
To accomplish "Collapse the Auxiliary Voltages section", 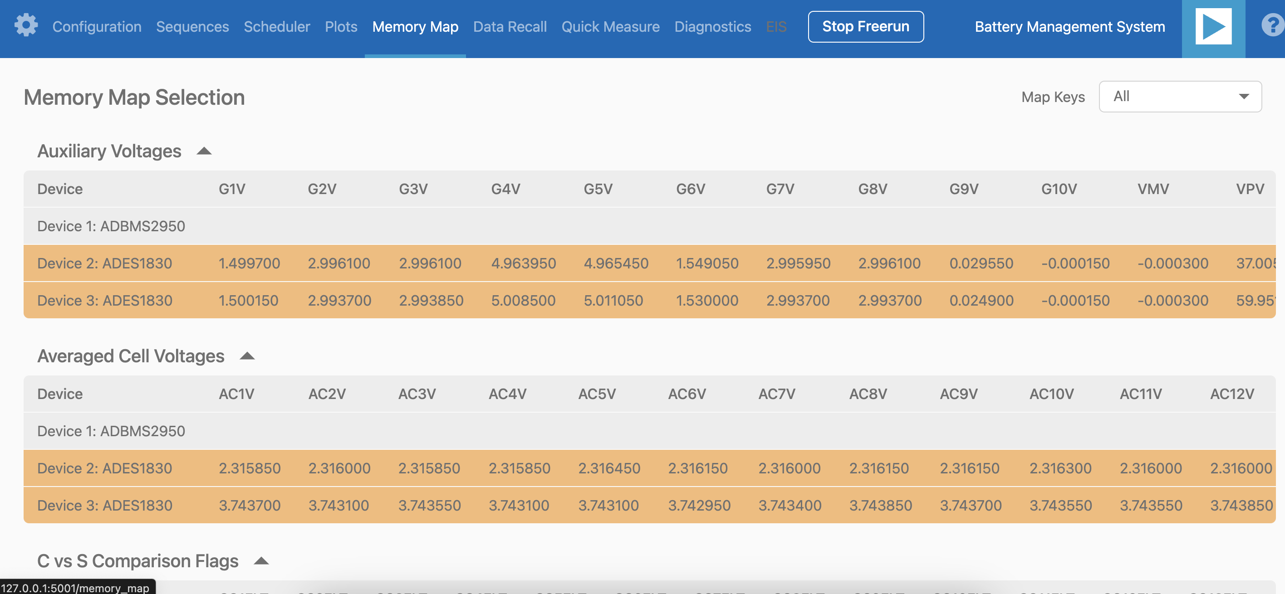I will 205,151.
